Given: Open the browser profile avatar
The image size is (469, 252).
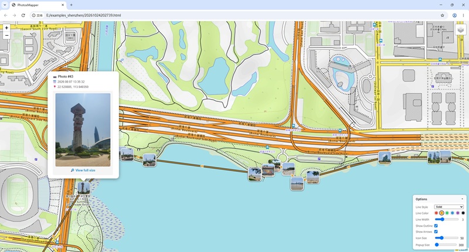Looking at the screenshot, I should coord(454,15).
